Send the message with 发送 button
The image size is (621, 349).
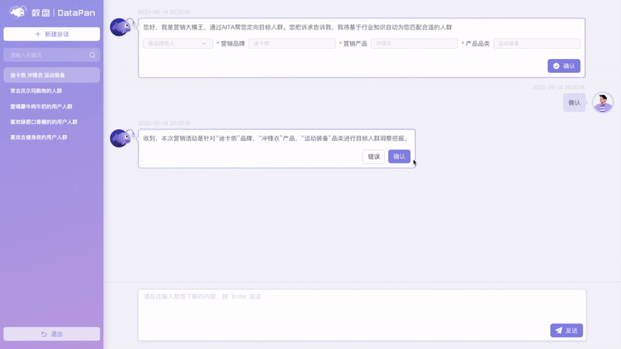(567, 330)
